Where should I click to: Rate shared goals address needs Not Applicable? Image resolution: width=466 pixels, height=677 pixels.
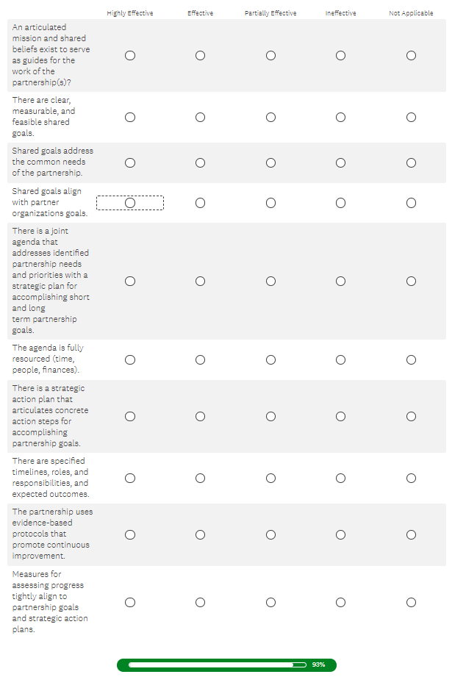pos(411,162)
